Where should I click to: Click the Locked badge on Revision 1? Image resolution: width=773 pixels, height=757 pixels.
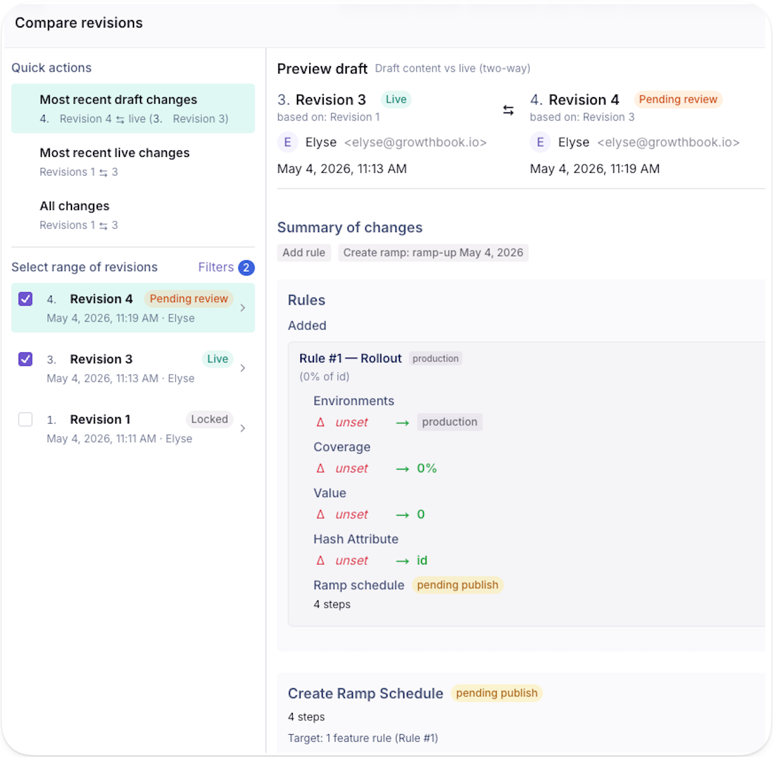[x=210, y=419]
